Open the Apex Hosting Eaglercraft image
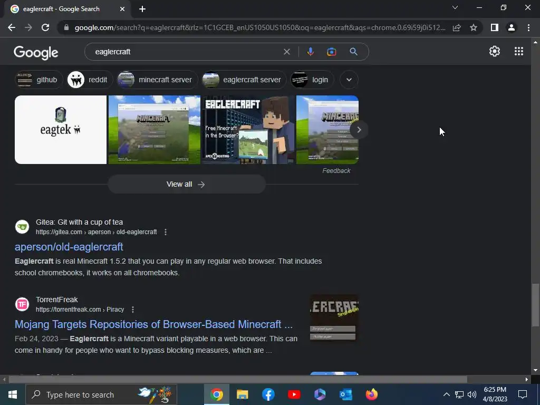The height and width of the screenshot is (405, 540). point(248,130)
